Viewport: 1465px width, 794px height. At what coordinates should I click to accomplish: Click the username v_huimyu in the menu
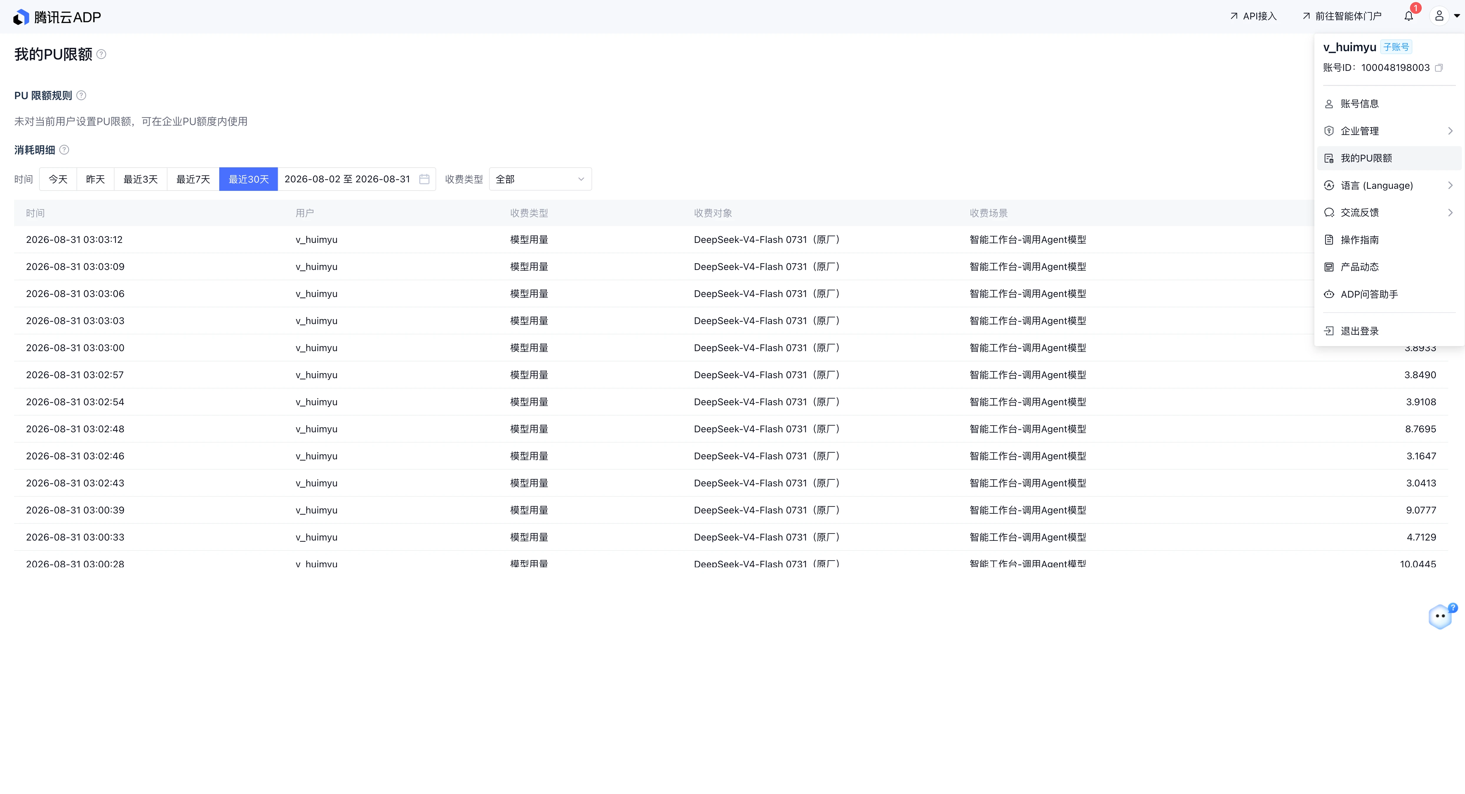coord(1350,47)
